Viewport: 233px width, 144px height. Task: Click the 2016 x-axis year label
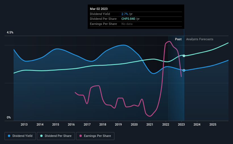point(71,124)
